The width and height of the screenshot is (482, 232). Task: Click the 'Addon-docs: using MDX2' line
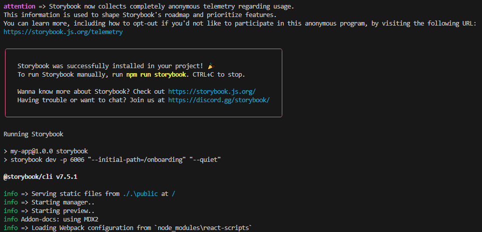point(51,219)
